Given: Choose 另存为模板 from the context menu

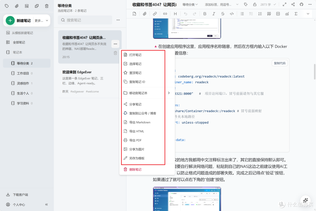Looking at the screenshot, I should pyautogui.click(x=147, y=158).
